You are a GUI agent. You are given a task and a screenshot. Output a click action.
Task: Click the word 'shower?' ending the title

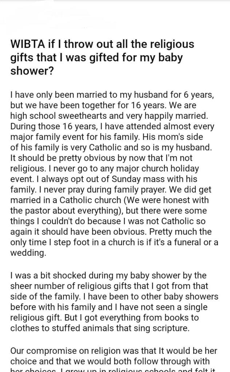coord(32,71)
